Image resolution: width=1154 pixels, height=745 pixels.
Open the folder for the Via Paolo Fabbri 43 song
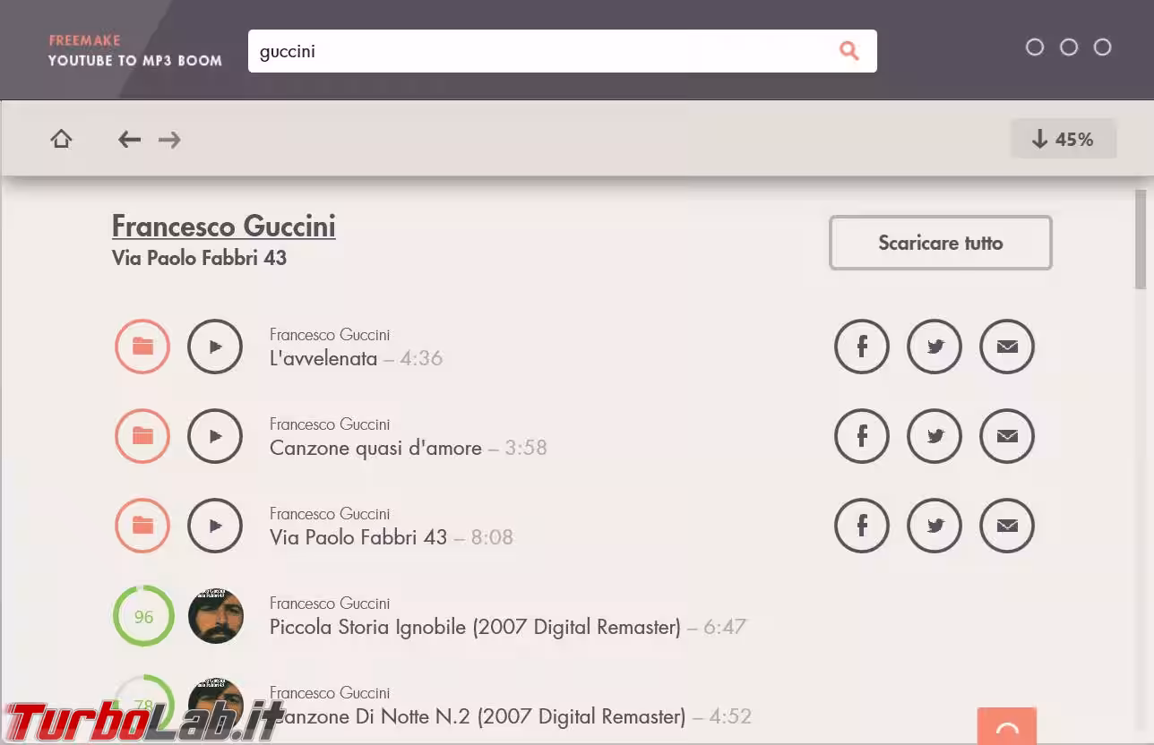(142, 526)
